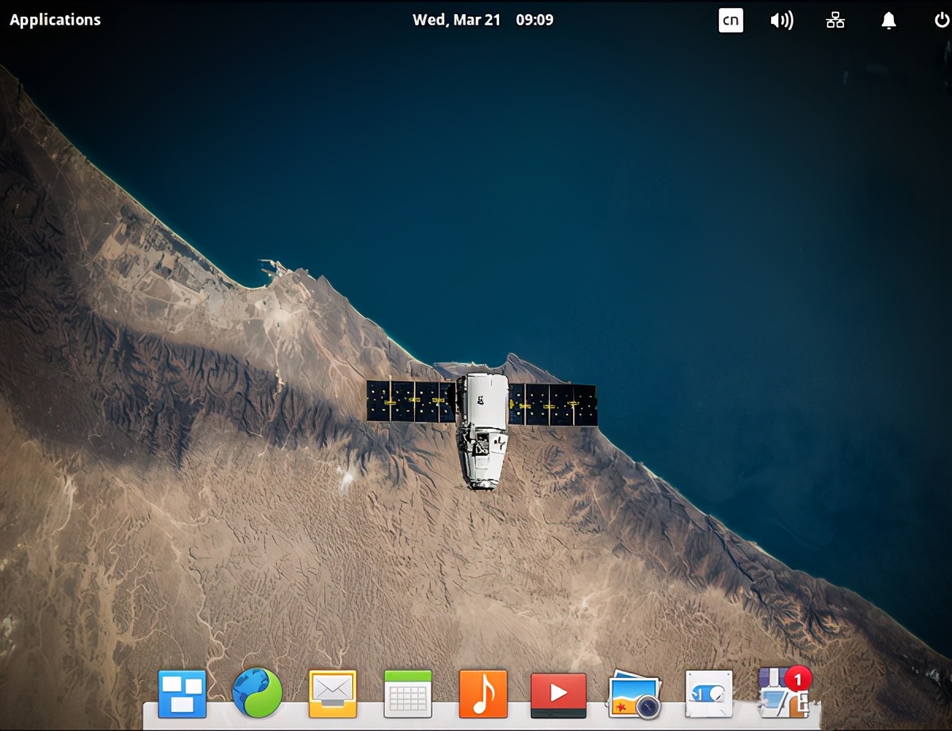Start the Videos app from the dock
The width and height of the screenshot is (952, 731).
pos(559,693)
